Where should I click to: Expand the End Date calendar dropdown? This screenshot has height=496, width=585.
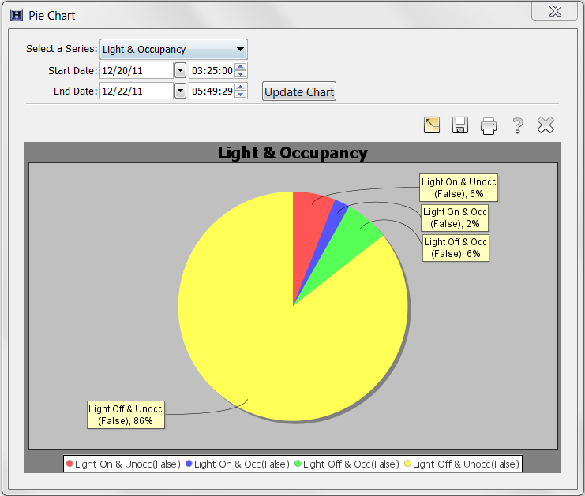180,91
